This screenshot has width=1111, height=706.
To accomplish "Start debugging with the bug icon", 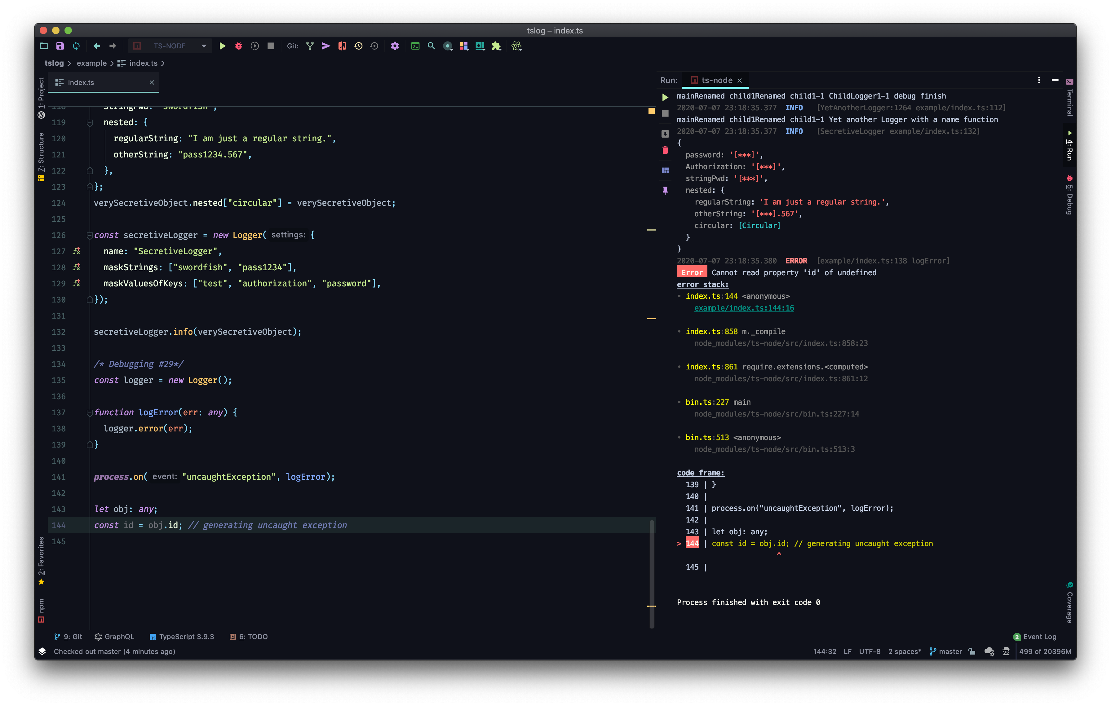I will (238, 46).
